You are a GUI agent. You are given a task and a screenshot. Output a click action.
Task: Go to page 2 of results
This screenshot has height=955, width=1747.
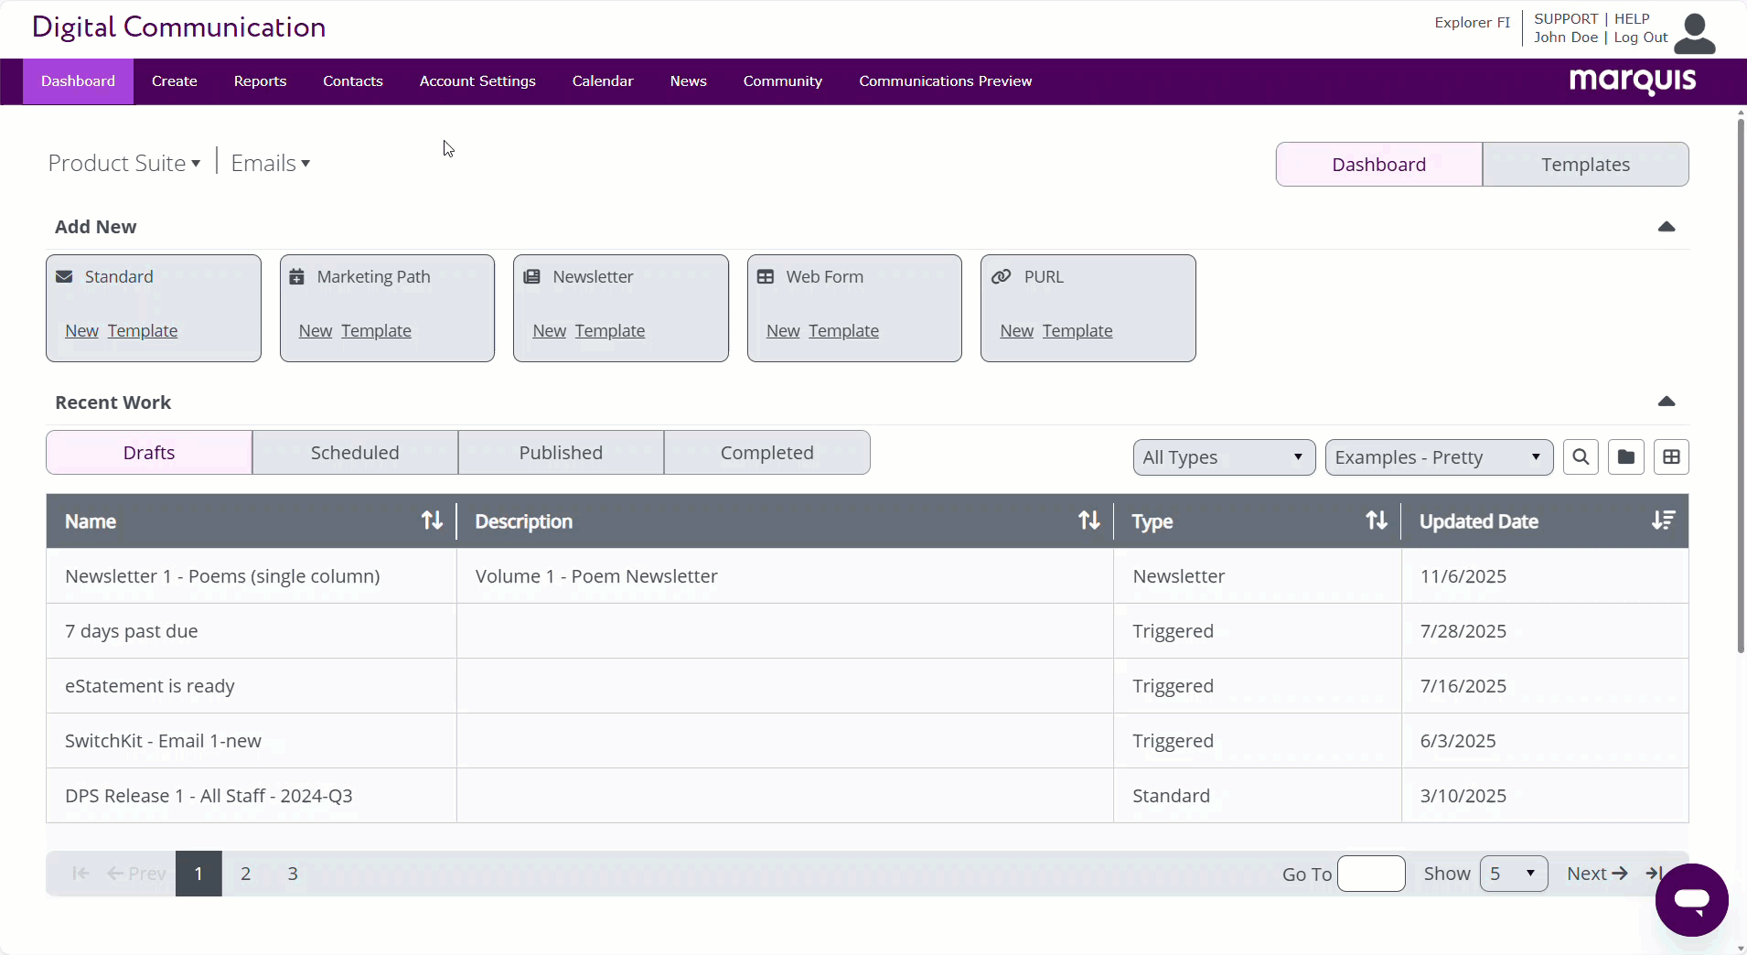tap(245, 874)
